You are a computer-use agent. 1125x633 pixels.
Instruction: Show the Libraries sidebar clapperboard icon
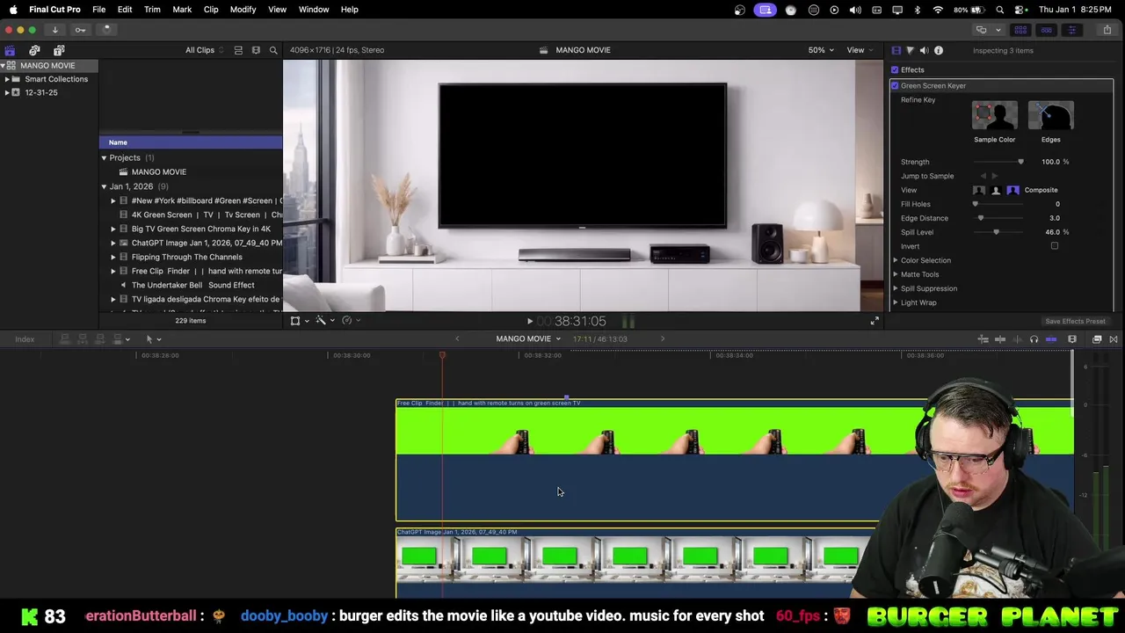pyautogui.click(x=10, y=50)
